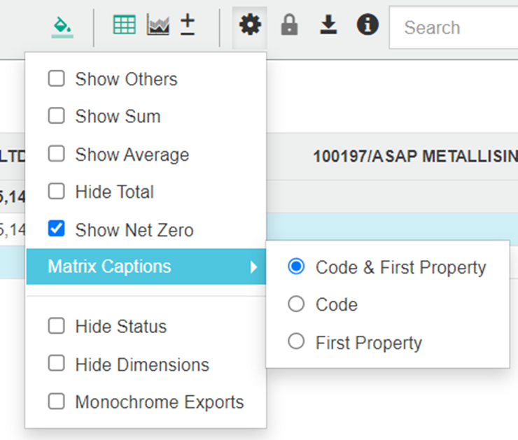Click the plus-minus variance icon
The width and height of the screenshot is (518, 440).
click(188, 25)
